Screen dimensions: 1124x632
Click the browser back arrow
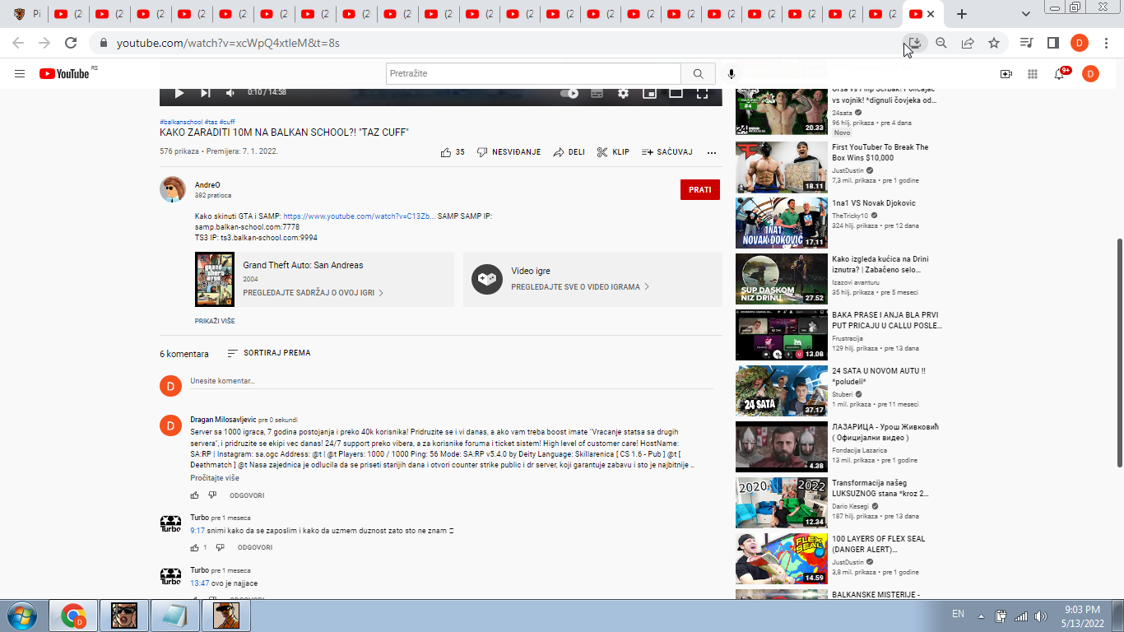click(18, 43)
